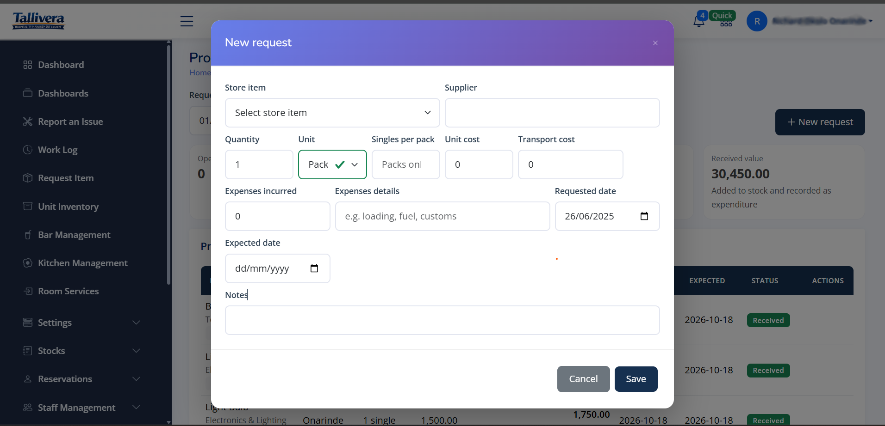
Task: Click the Unit cost field
Action: pos(479,164)
